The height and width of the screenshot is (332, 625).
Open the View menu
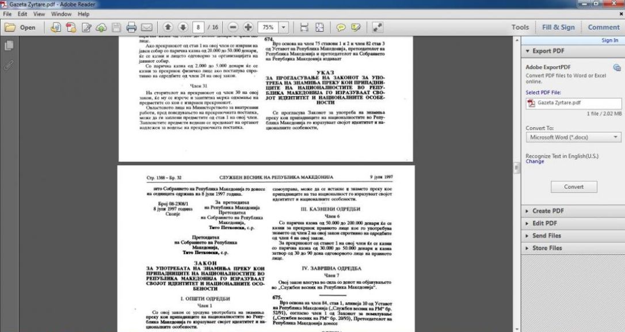tap(39, 14)
